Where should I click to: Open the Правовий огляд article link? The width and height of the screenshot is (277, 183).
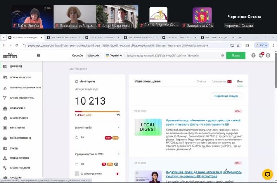coord(203,123)
